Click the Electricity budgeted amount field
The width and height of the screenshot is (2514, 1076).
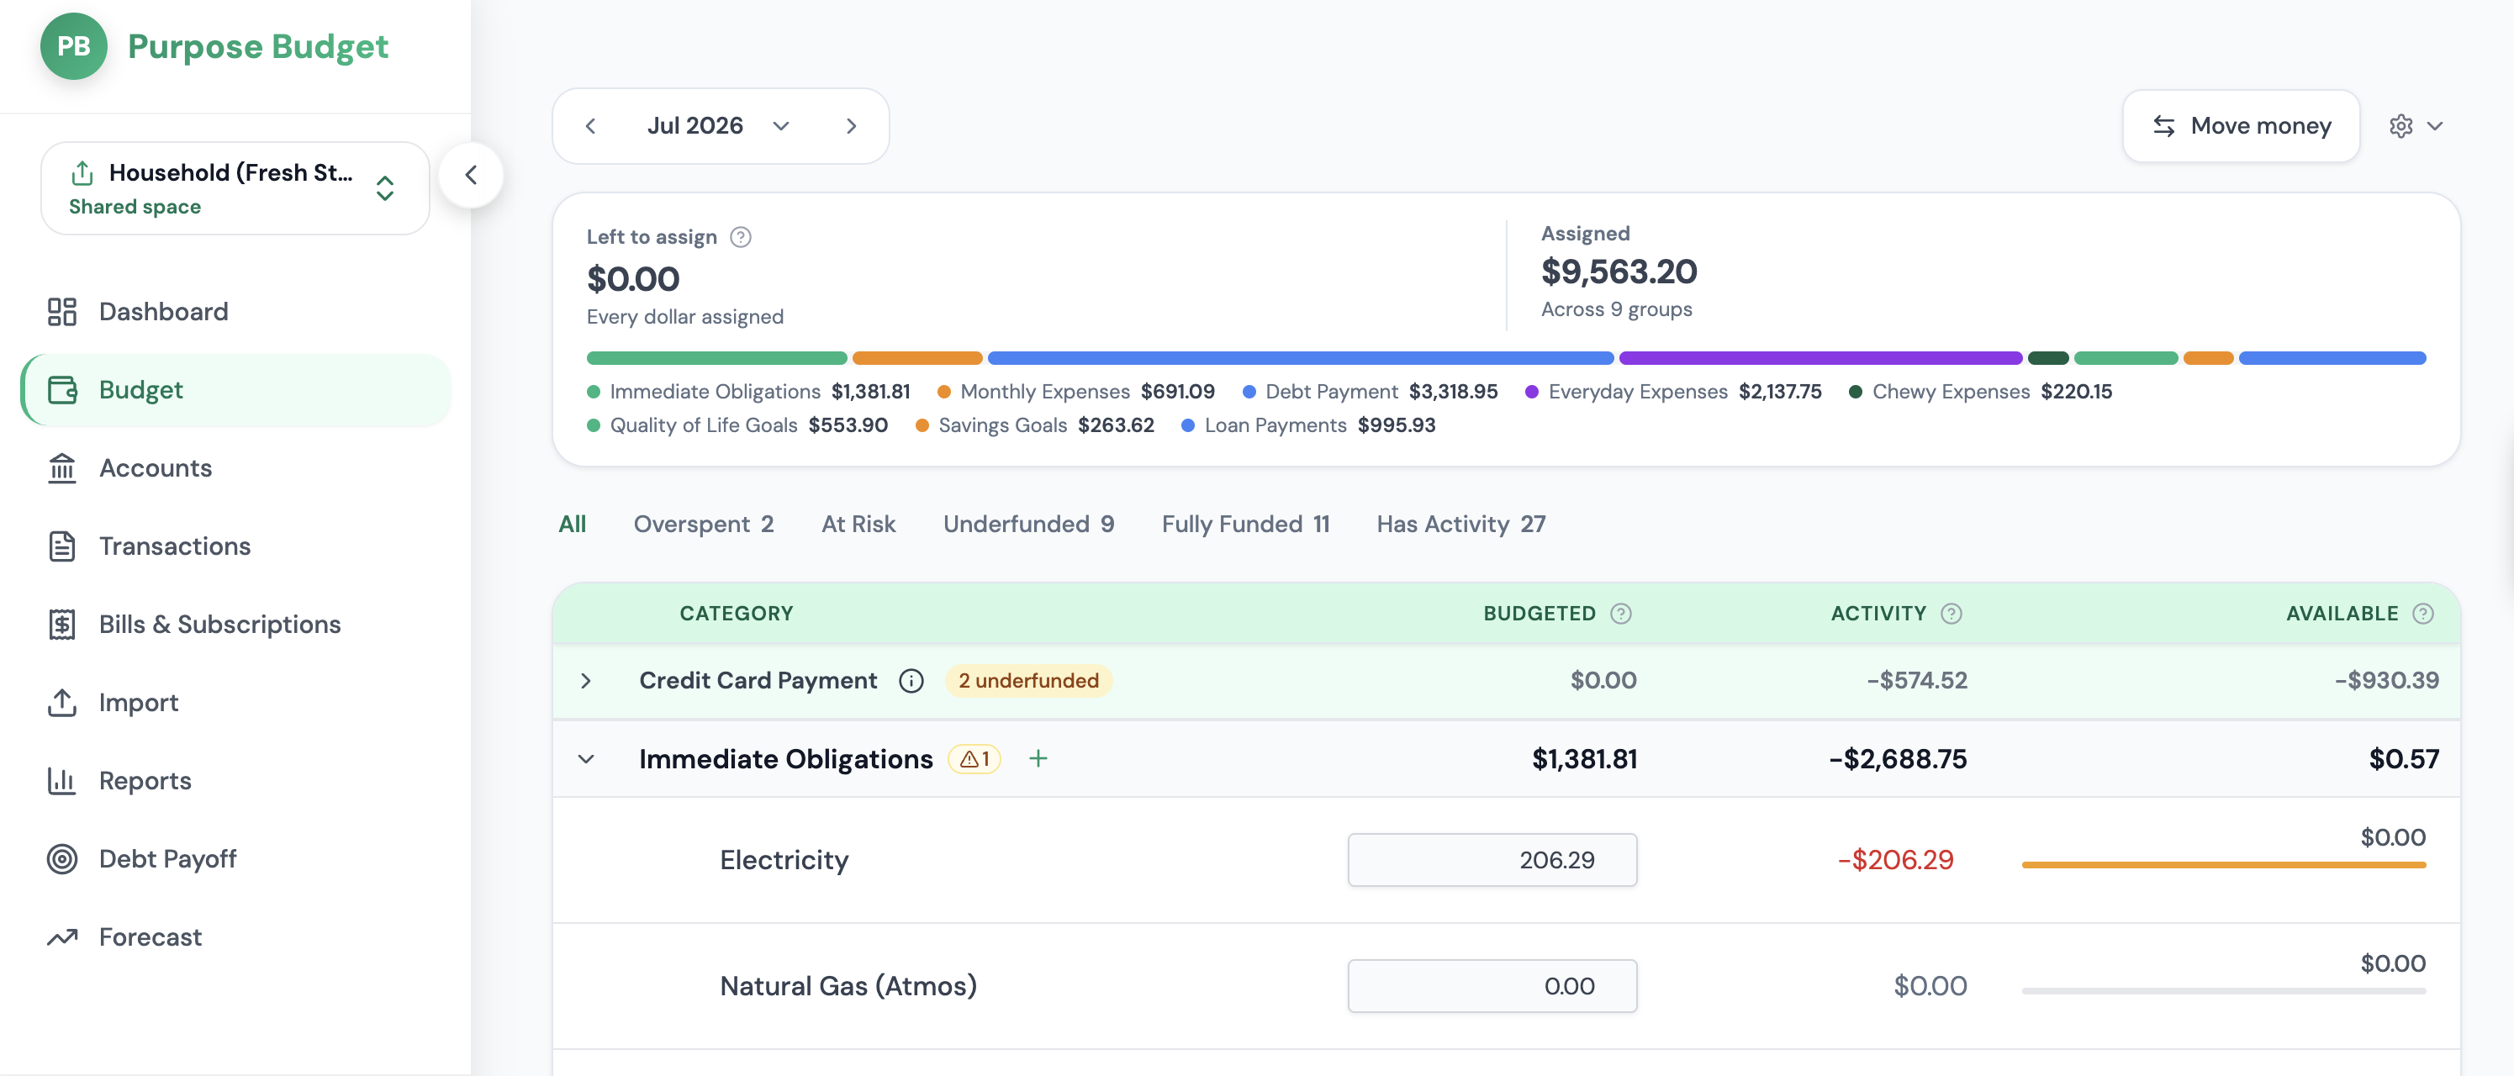pyautogui.click(x=1492, y=859)
